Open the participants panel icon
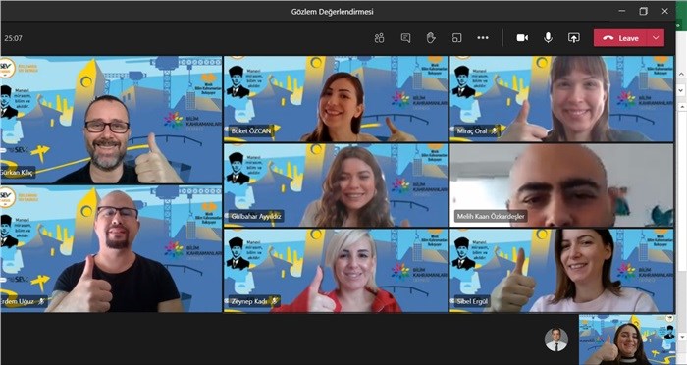The image size is (687, 365). pos(379,38)
